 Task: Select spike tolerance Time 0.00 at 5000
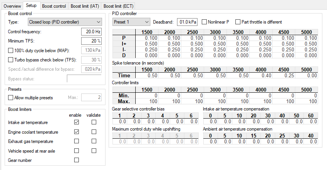[307, 75]
